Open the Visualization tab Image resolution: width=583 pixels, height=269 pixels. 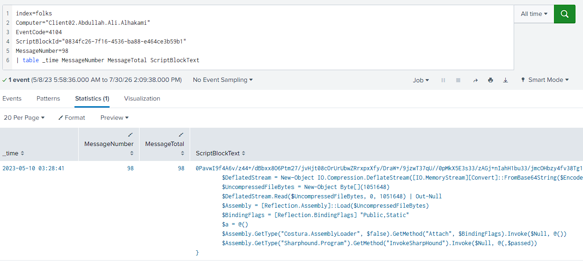point(142,99)
